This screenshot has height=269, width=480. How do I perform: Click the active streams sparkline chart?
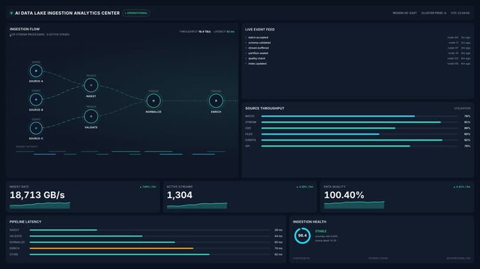point(197,205)
